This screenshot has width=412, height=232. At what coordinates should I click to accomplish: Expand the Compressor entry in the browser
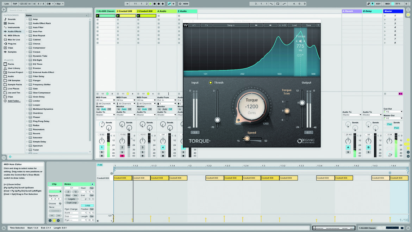[27, 48]
